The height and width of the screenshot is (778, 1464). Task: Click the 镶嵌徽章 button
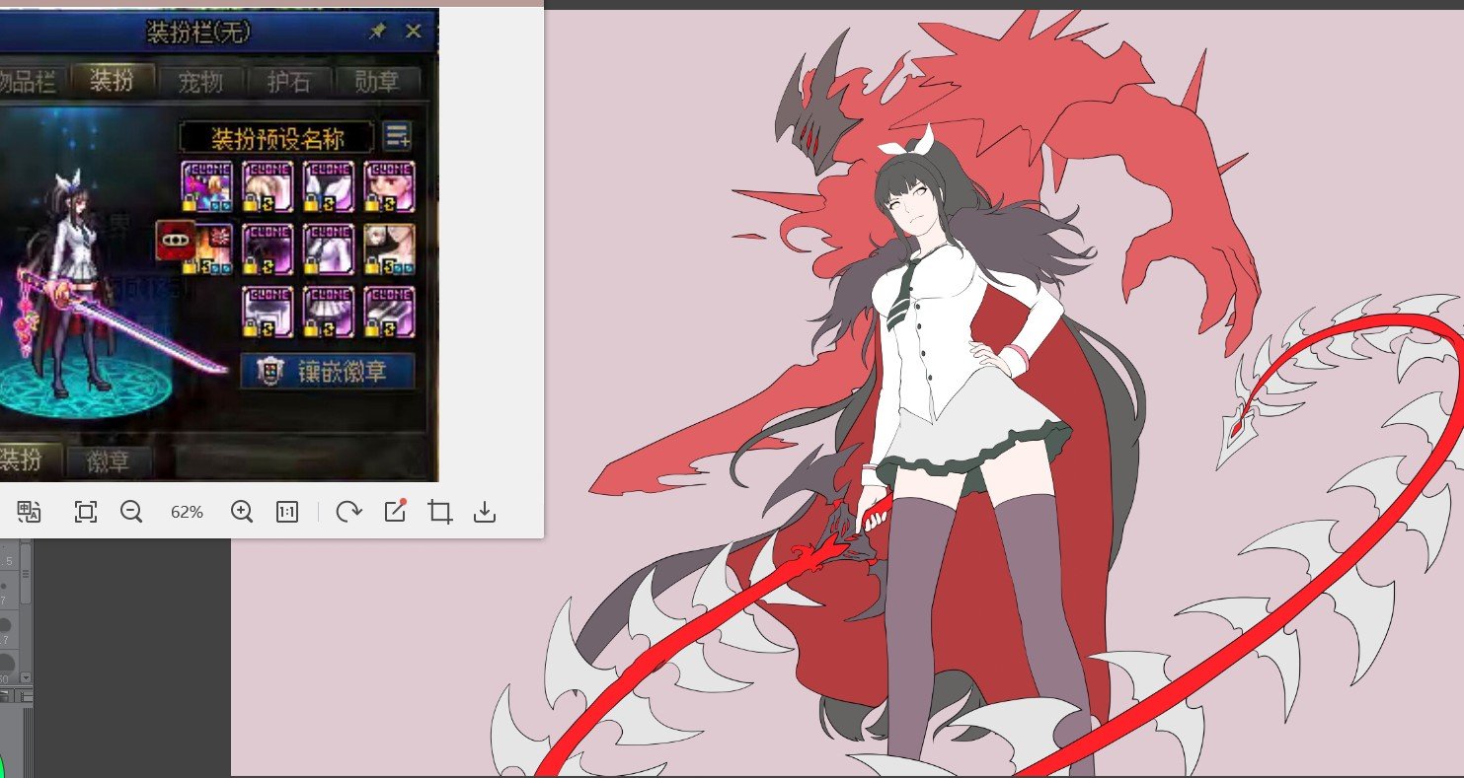(328, 372)
